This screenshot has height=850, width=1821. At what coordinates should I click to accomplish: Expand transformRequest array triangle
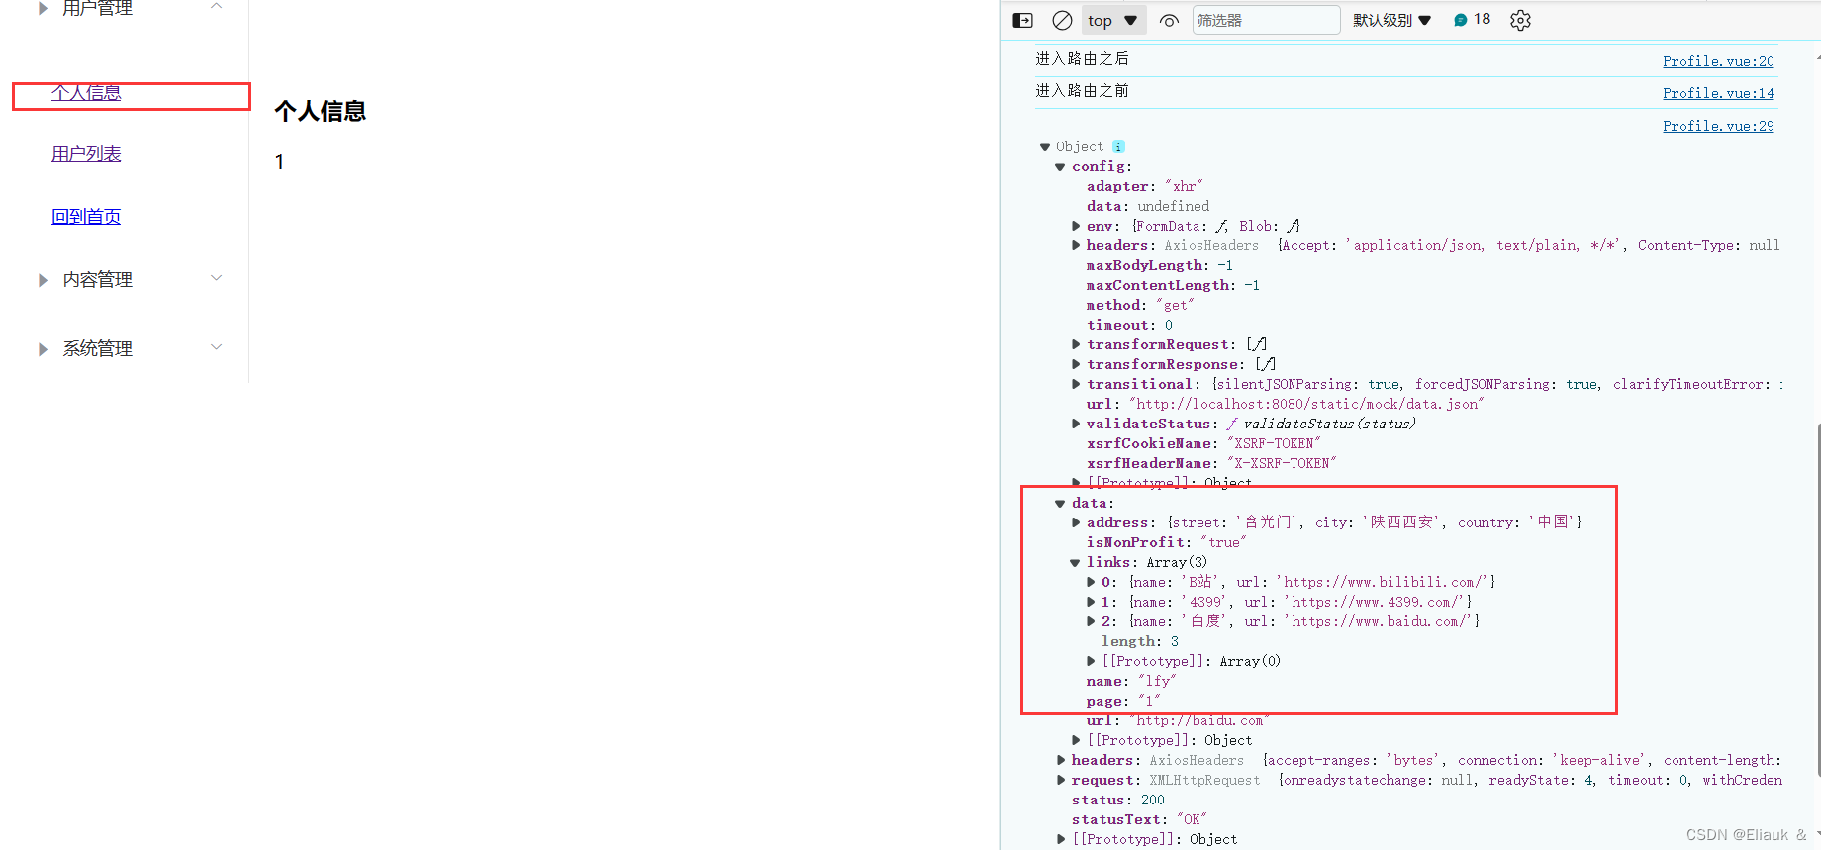click(x=1076, y=344)
